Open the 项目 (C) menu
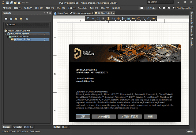This screenshot has height=135, width=196. (39, 8)
